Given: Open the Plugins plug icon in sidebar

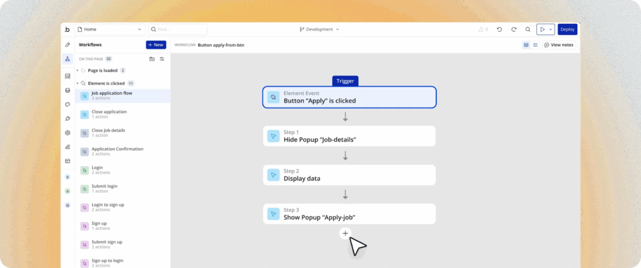Looking at the screenshot, I should click(x=68, y=119).
